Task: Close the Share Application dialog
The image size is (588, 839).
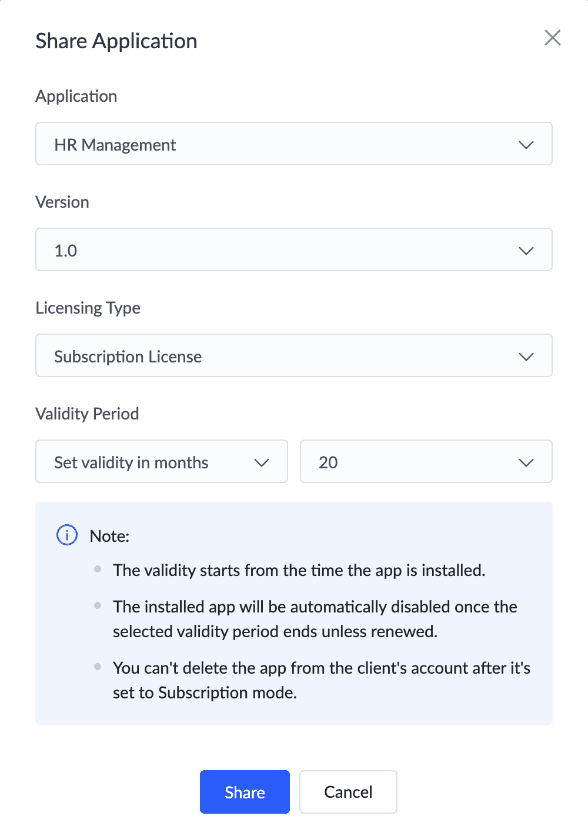Action: pos(552,38)
